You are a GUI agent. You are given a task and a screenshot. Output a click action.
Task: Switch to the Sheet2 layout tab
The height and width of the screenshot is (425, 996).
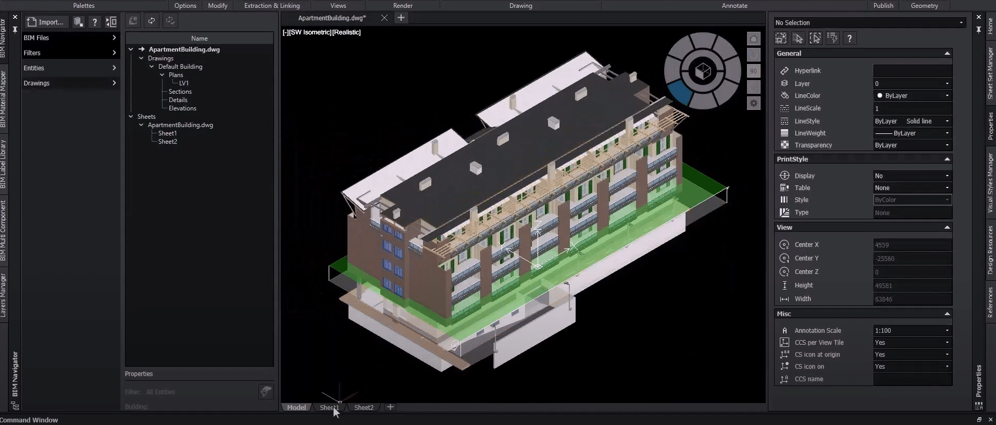364,407
